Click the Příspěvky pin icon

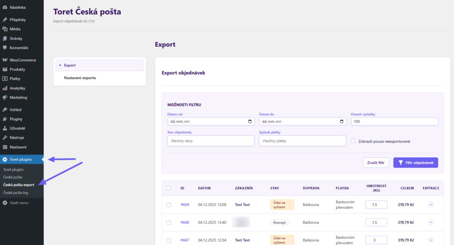pyautogui.click(x=5, y=19)
